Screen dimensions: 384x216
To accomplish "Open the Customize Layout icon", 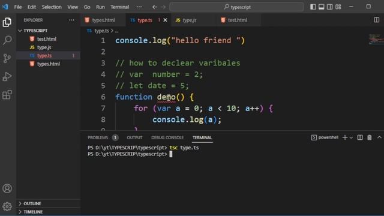I will click(x=338, y=7).
